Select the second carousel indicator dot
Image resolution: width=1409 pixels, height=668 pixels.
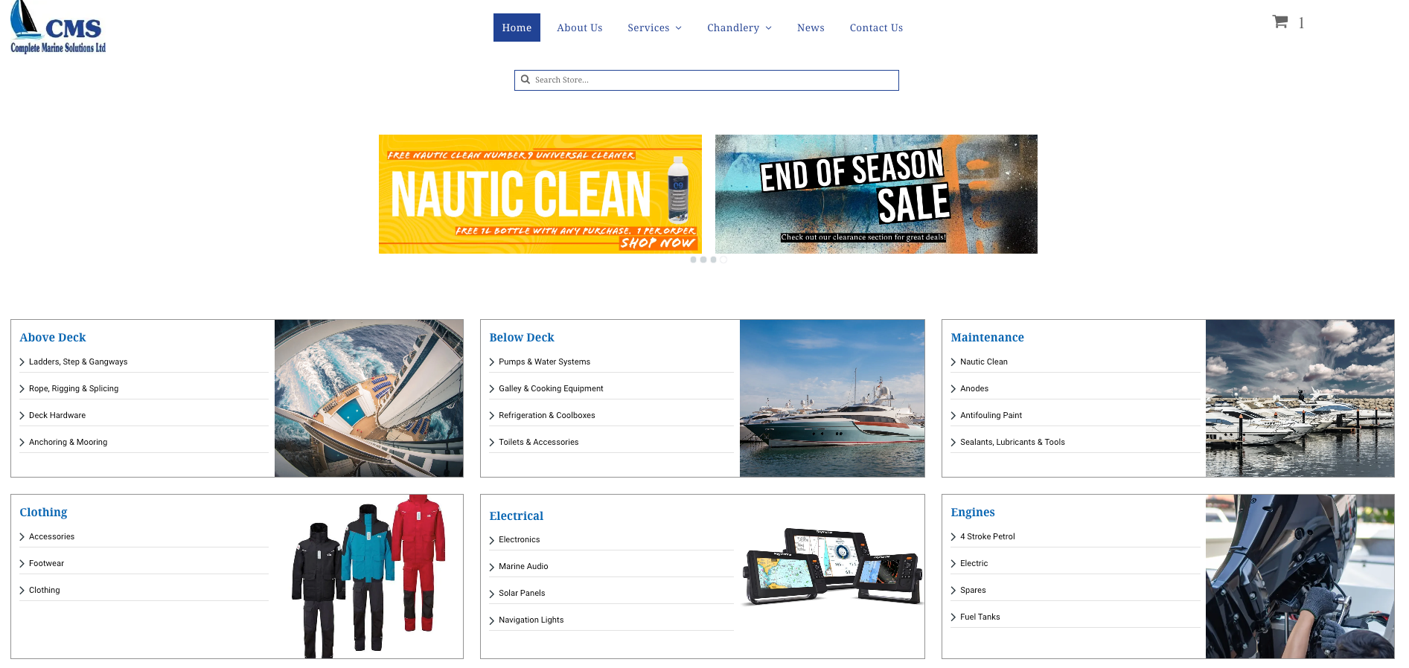pos(703,260)
